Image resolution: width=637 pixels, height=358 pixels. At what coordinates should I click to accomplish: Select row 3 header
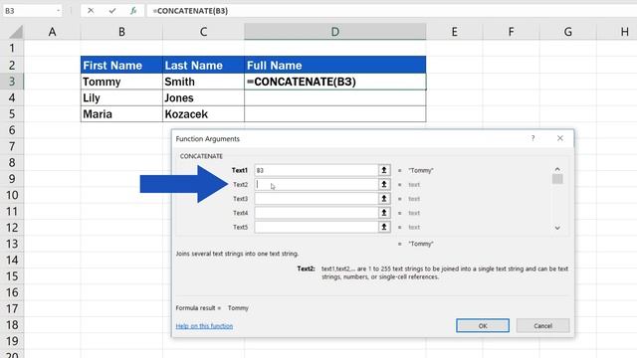12,82
